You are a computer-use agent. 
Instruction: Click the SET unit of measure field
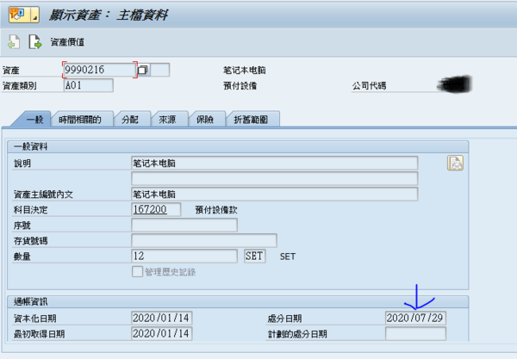coord(255,256)
